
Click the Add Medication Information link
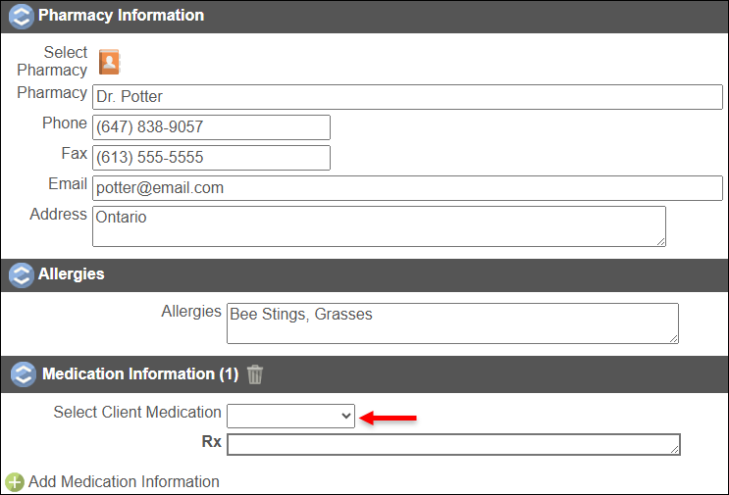click(124, 482)
